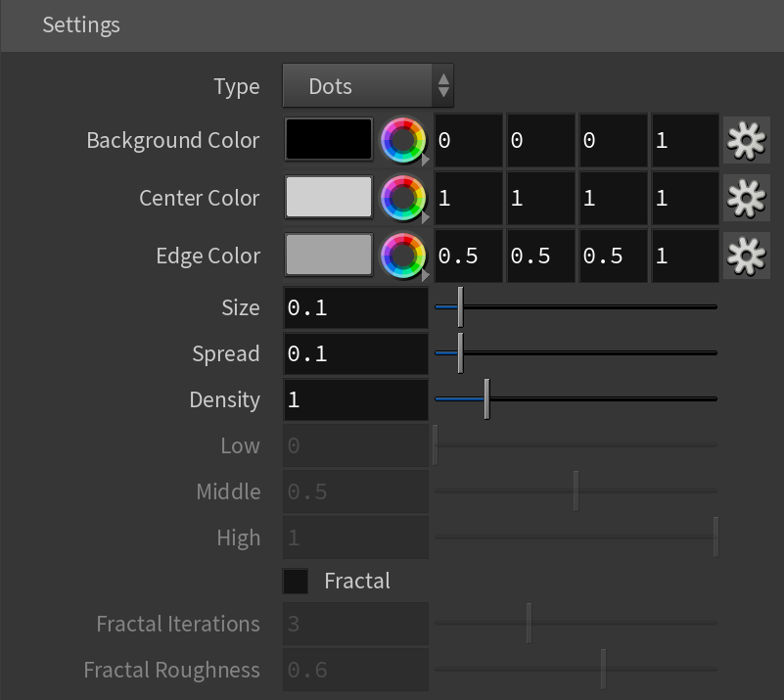Enable the Fractal checkbox
This screenshot has width=784, height=700.
tap(295, 581)
